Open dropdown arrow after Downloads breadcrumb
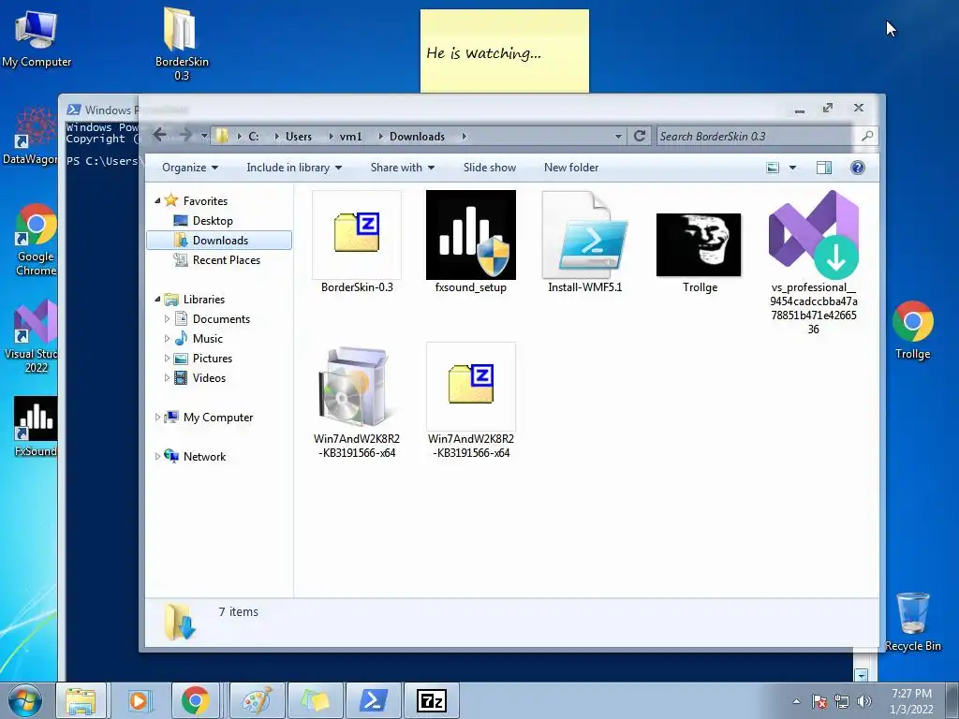This screenshot has width=959, height=719. point(465,137)
